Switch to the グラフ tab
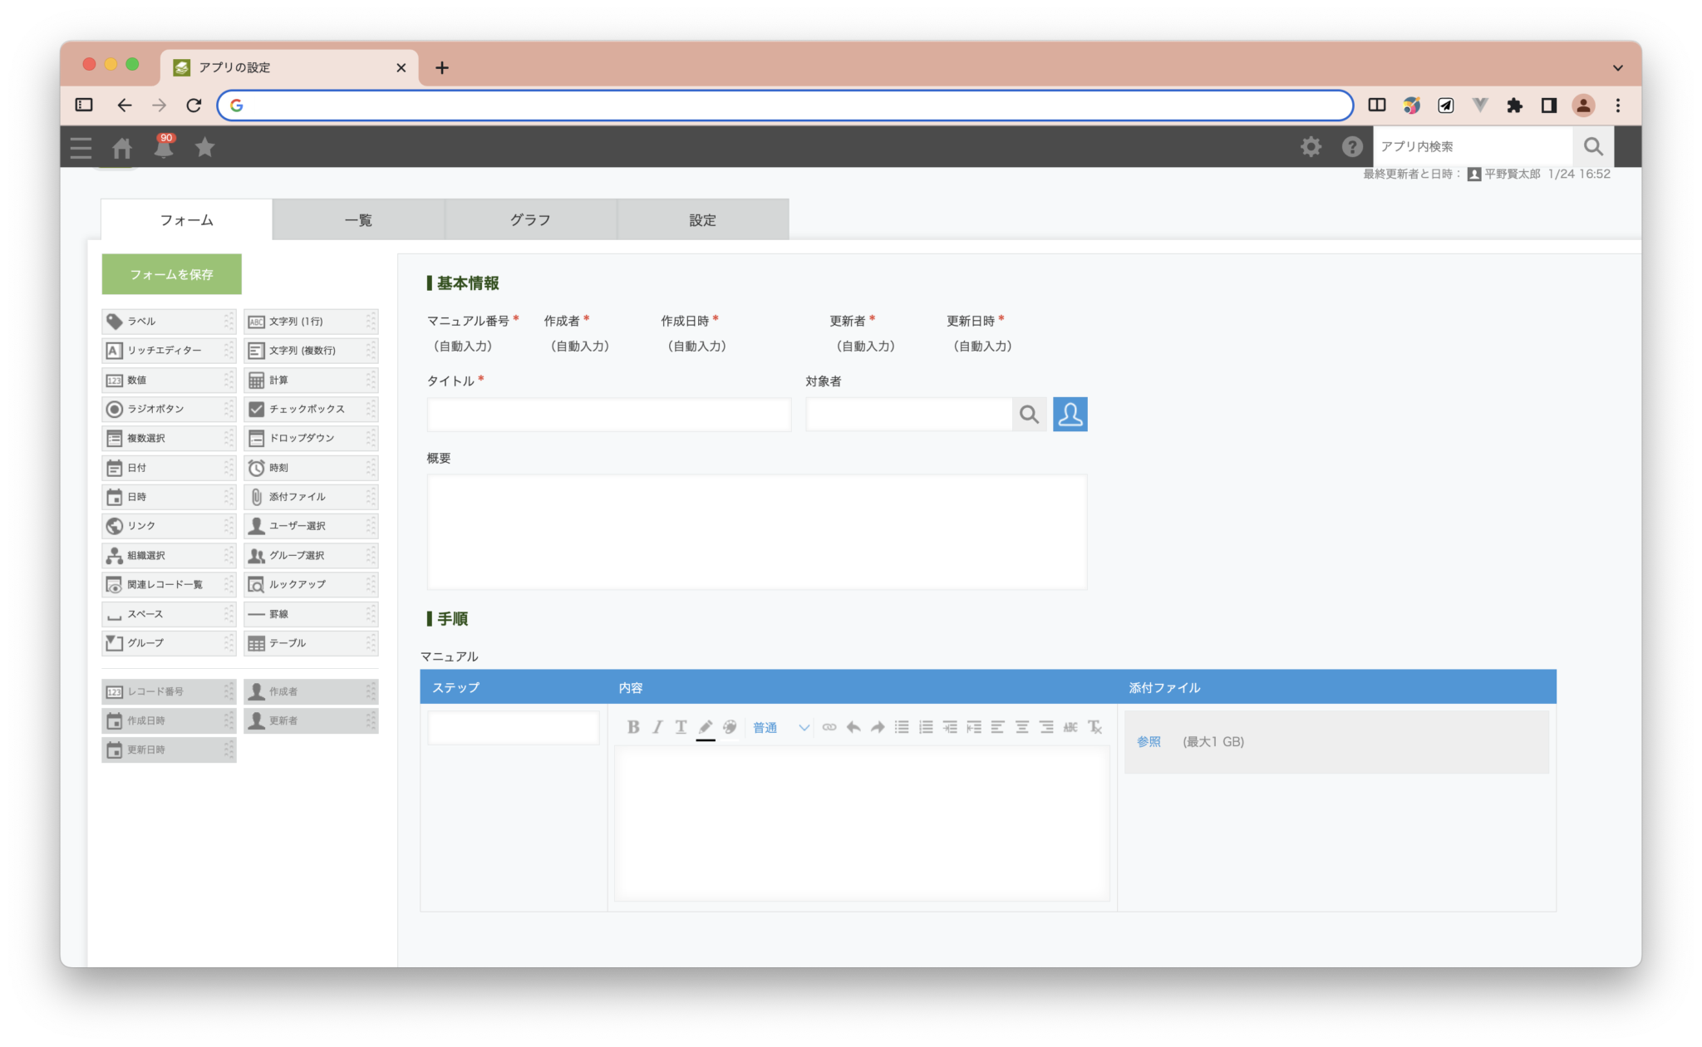This screenshot has width=1702, height=1047. coord(530,220)
